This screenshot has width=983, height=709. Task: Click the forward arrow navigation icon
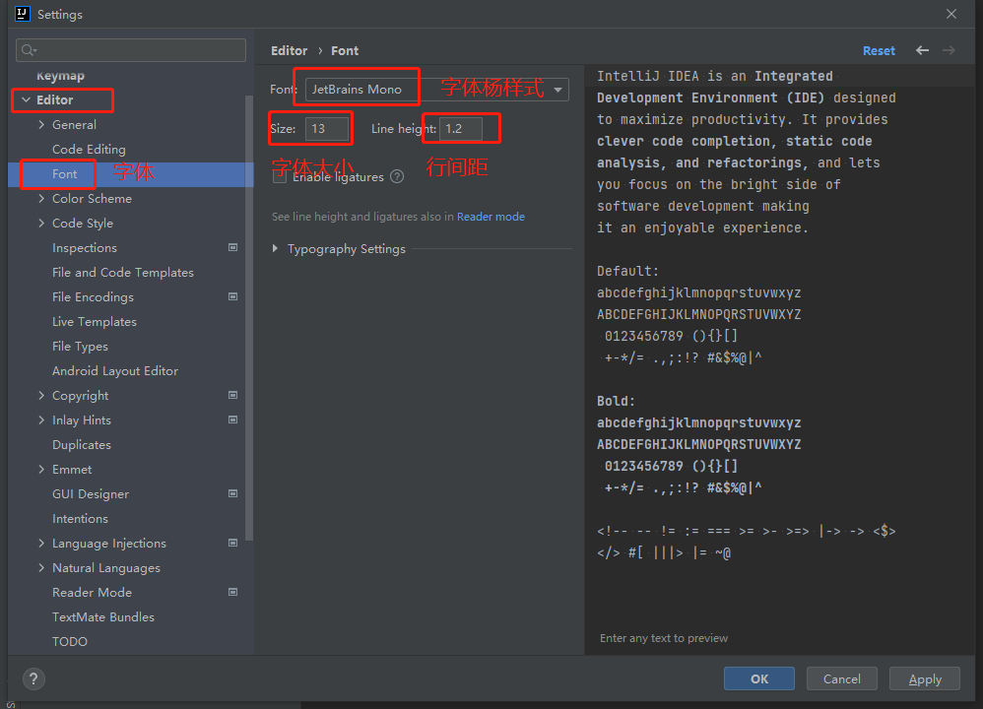[x=950, y=50]
